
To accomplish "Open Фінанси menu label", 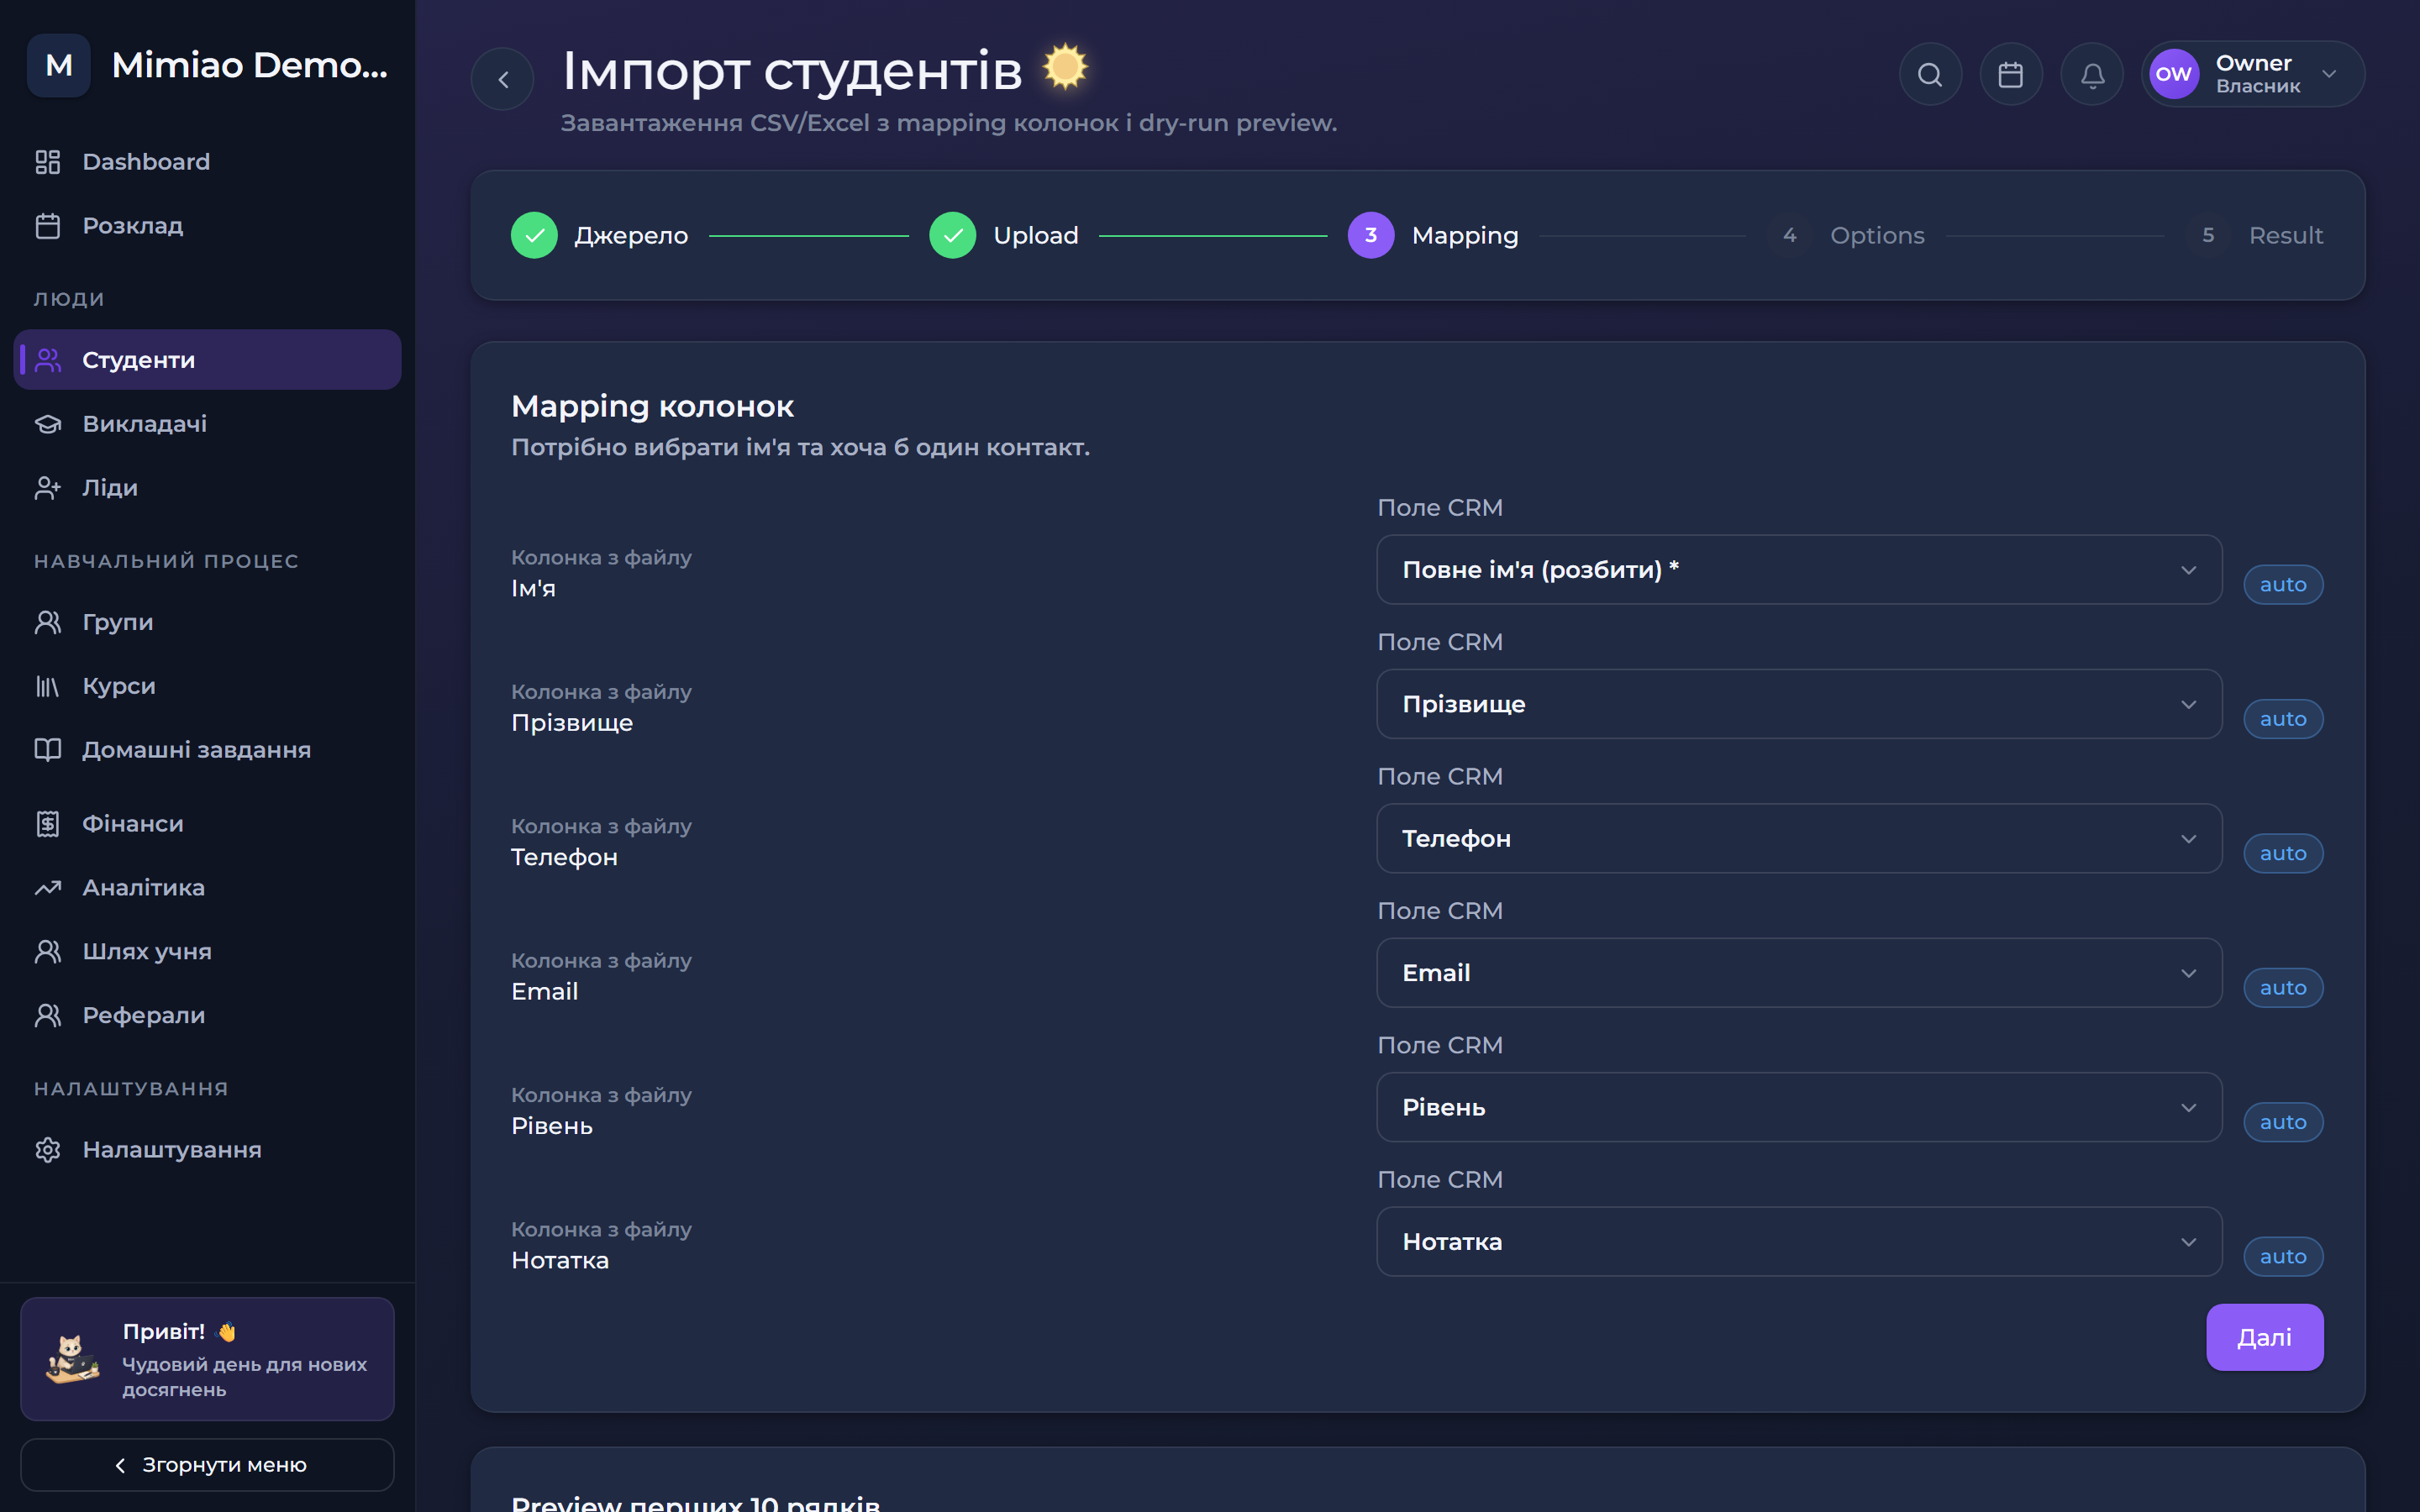I will point(133,824).
